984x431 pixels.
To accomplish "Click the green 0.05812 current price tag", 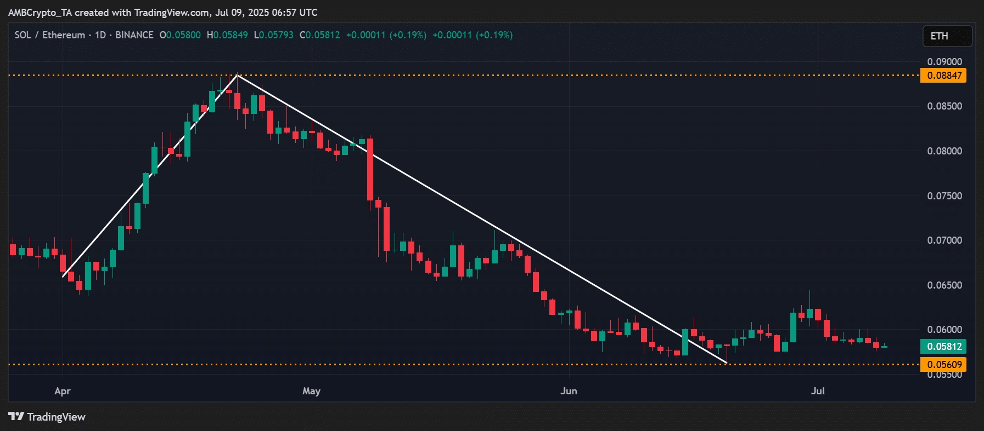I will (x=943, y=347).
